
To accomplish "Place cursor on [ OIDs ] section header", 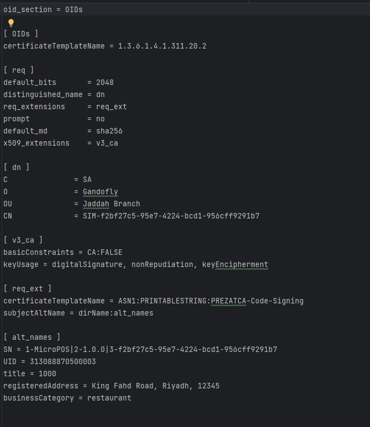I will pyautogui.click(x=21, y=34).
